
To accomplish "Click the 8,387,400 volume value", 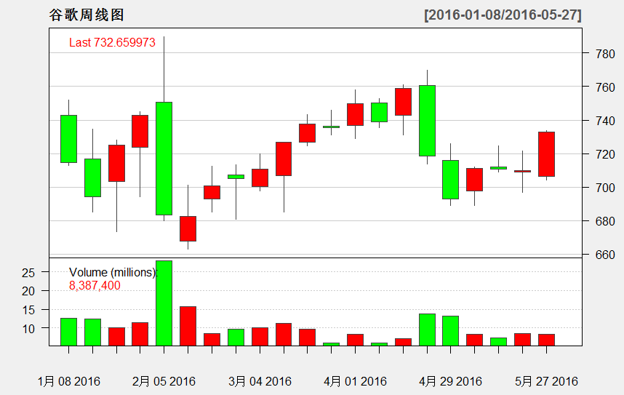I will pos(95,285).
